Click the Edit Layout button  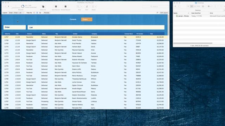[164, 13]
